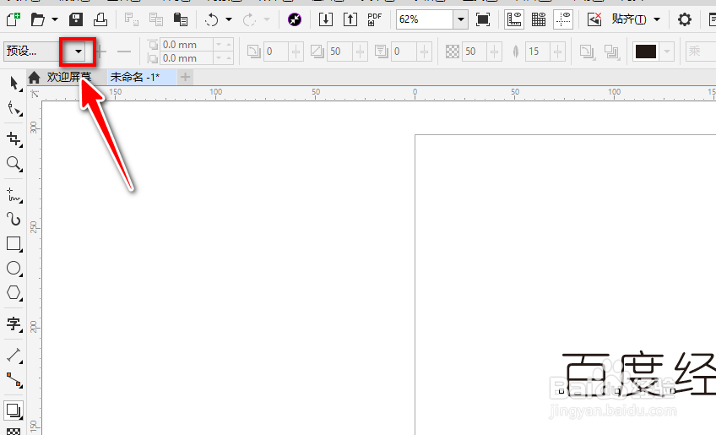Toggle the show rulers button
This screenshot has height=435, width=716.
(x=514, y=19)
